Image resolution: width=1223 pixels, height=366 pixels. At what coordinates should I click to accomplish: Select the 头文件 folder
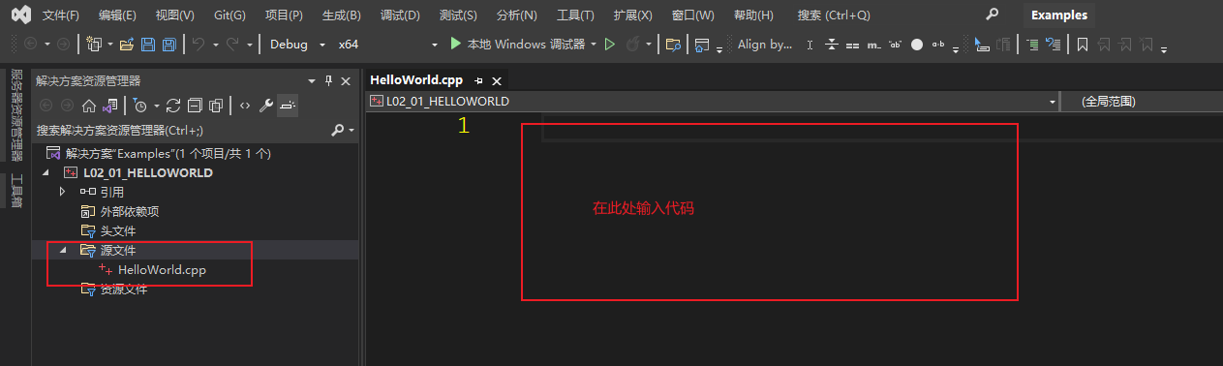click(118, 230)
